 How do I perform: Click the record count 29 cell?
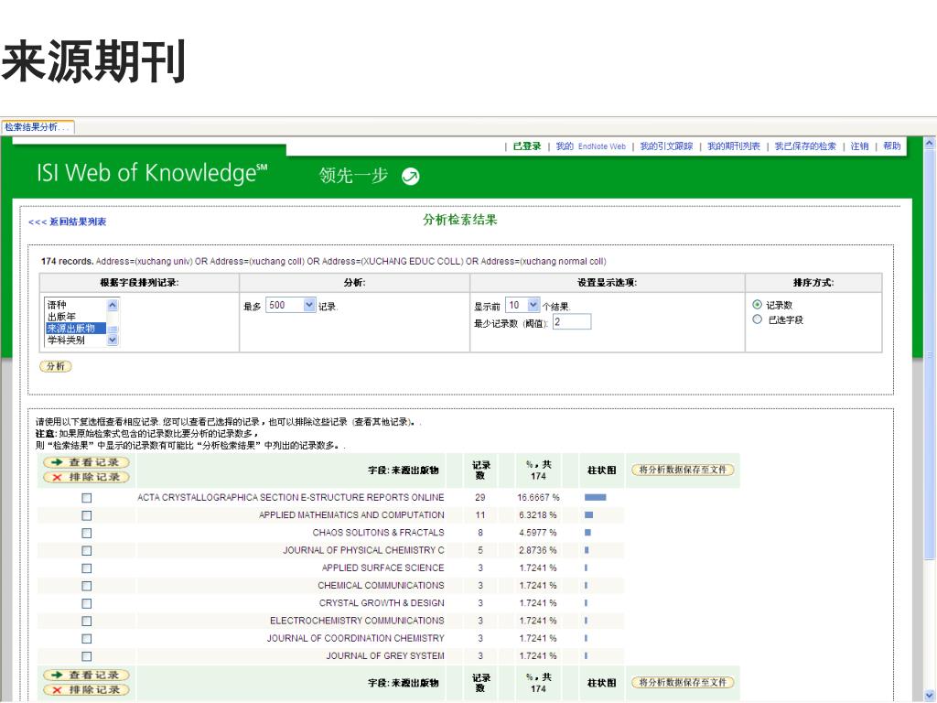coord(479,497)
